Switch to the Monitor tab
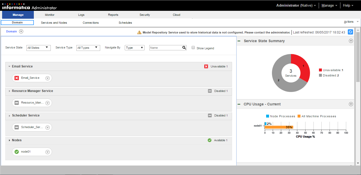Image resolution: width=361 pixels, height=175 pixels. pos(50,15)
